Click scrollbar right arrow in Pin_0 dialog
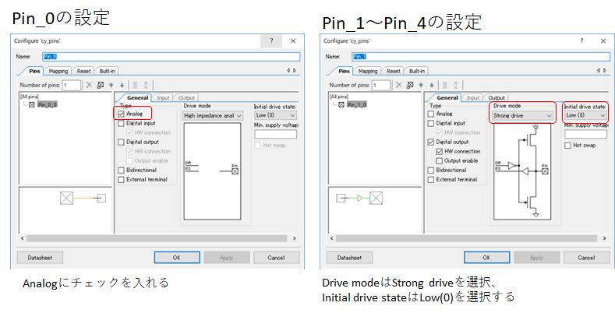 point(294,238)
